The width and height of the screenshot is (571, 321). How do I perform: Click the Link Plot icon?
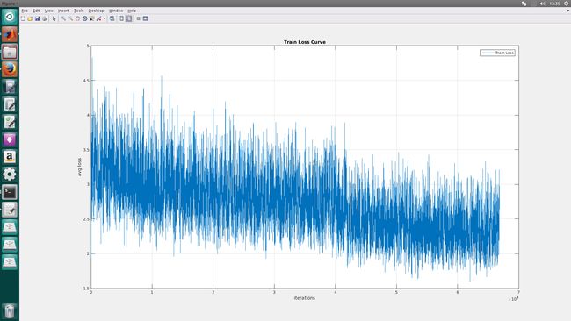point(112,18)
